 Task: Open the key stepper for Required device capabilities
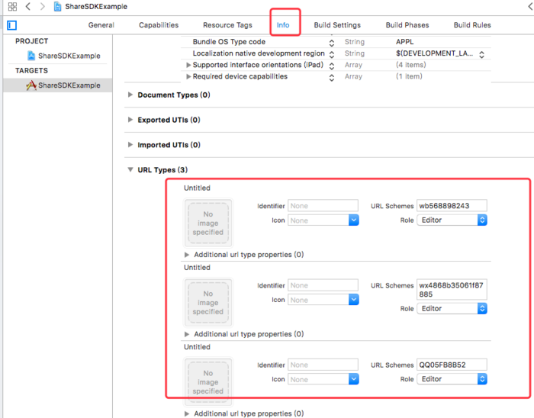coord(332,78)
